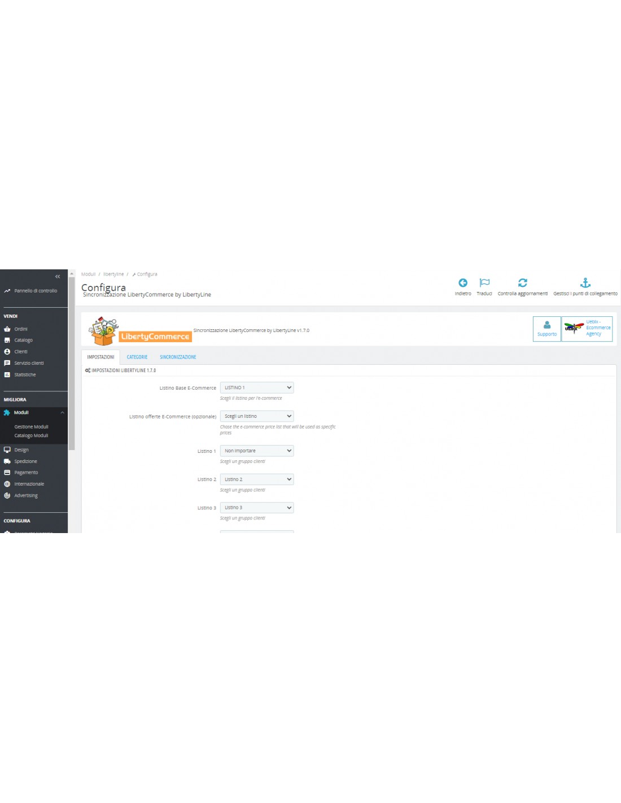Click gears icon beside Impostazioni LibertyLine
The height and width of the screenshot is (803, 621).
click(88, 370)
